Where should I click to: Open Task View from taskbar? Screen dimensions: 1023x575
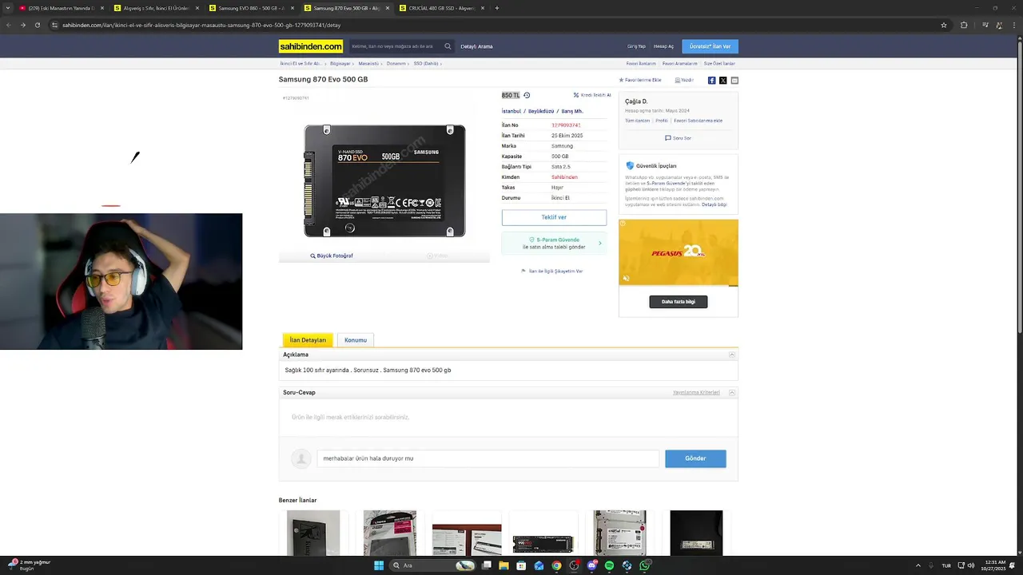(x=486, y=565)
